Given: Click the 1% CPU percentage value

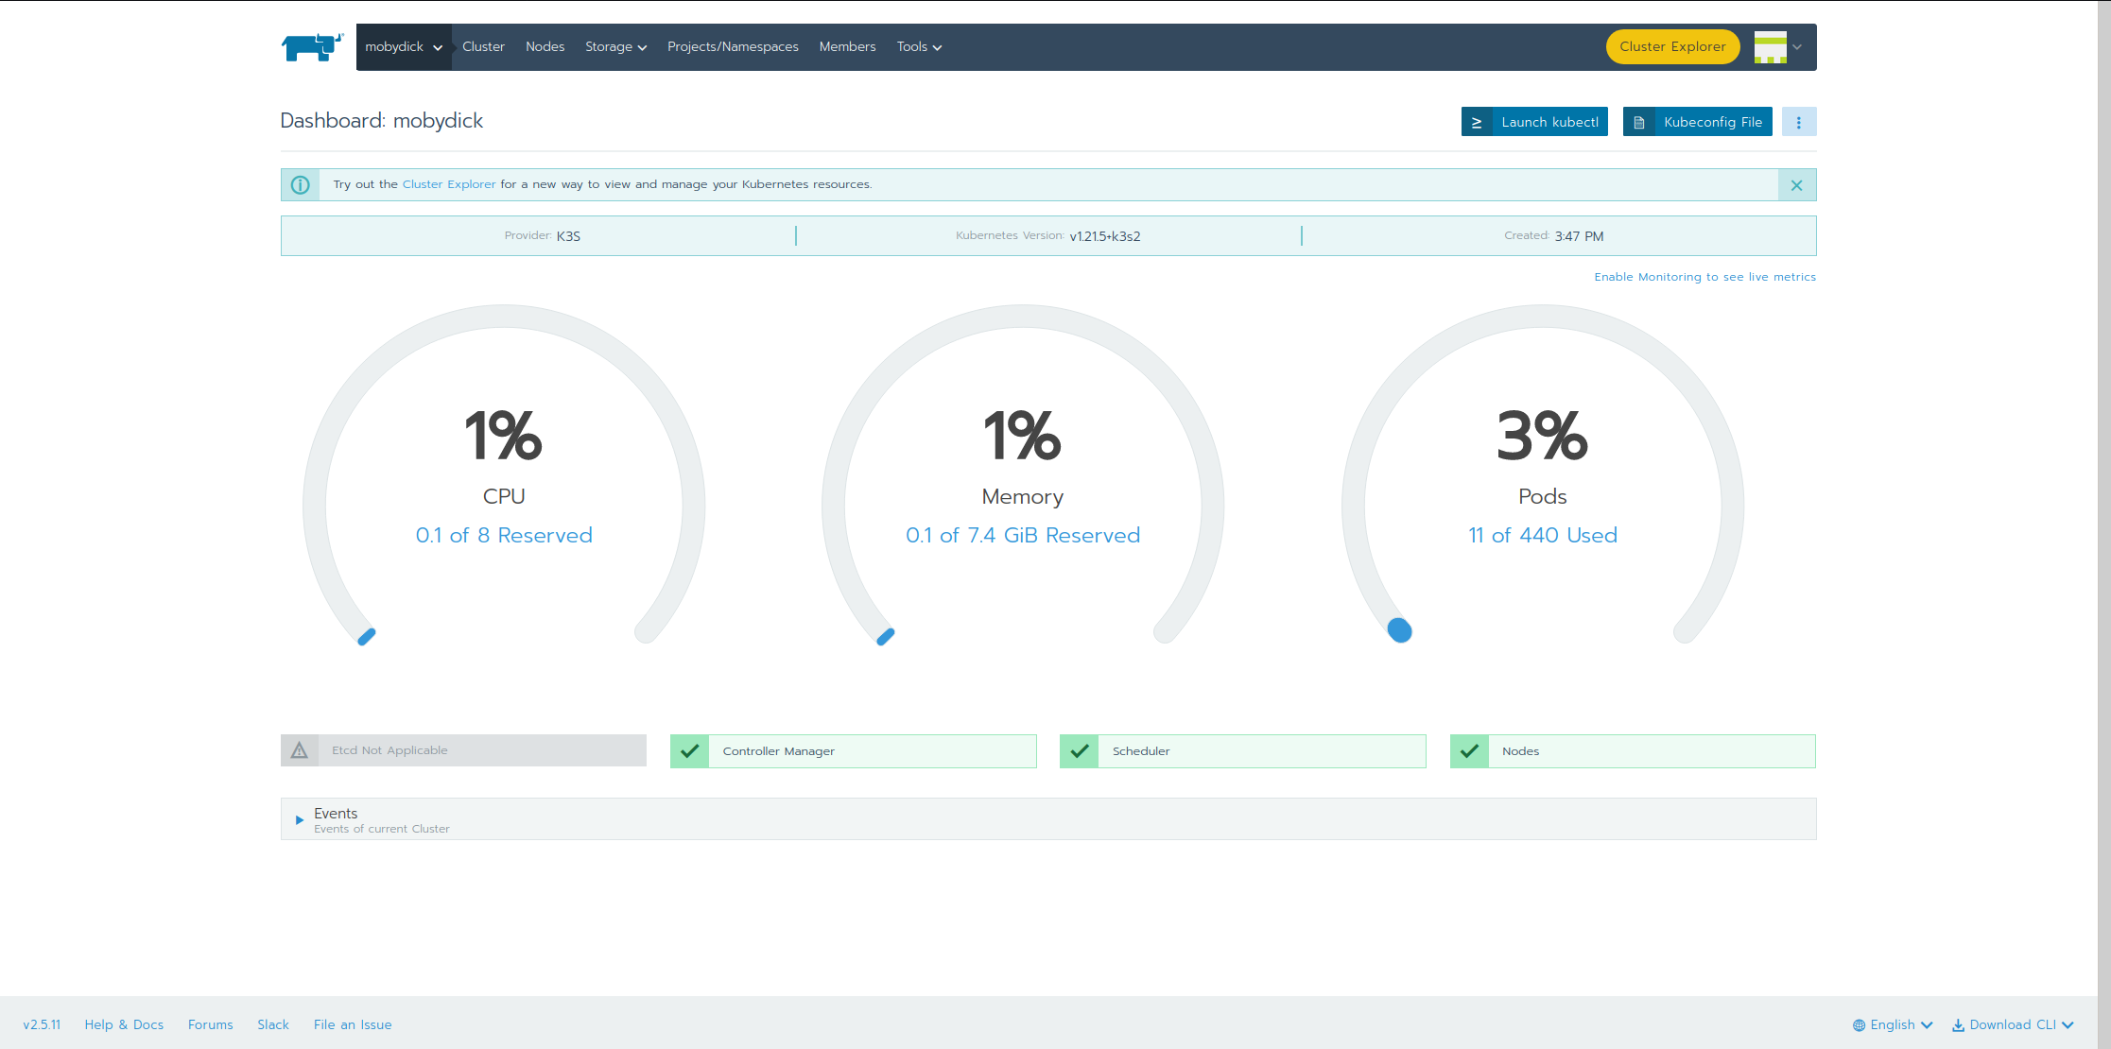Looking at the screenshot, I should [504, 436].
